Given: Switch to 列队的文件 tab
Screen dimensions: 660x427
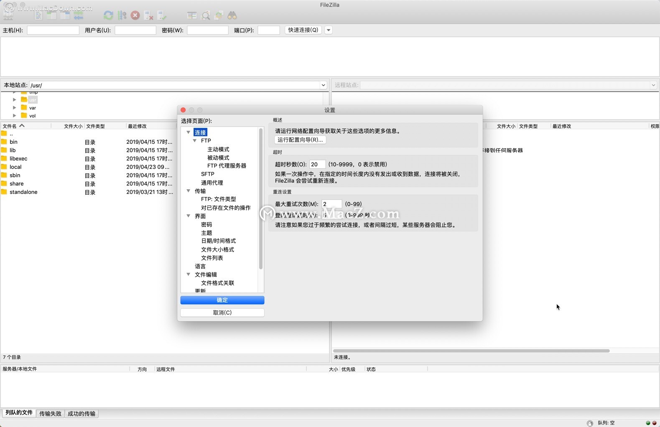Looking at the screenshot, I should click(x=19, y=413).
